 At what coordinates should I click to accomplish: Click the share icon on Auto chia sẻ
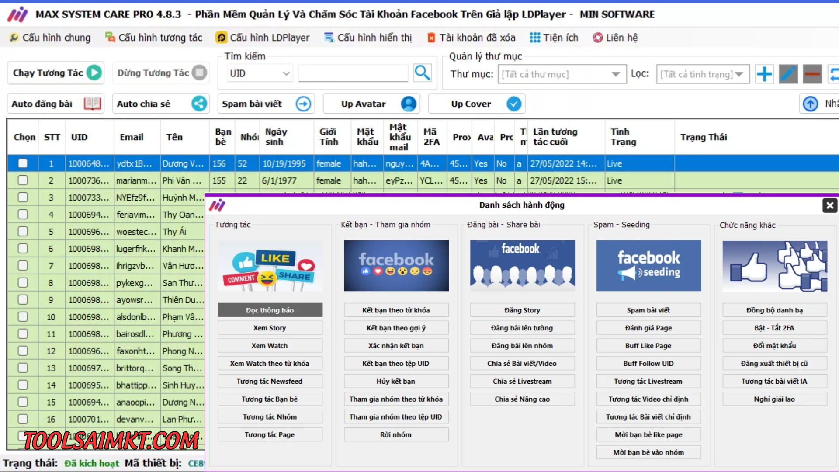point(199,104)
